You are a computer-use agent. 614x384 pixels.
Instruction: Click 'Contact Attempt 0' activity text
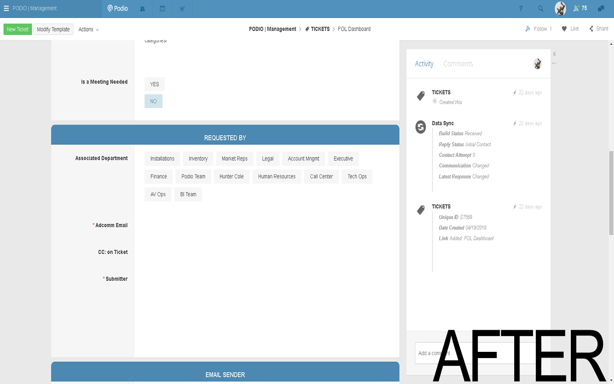pos(457,155)
